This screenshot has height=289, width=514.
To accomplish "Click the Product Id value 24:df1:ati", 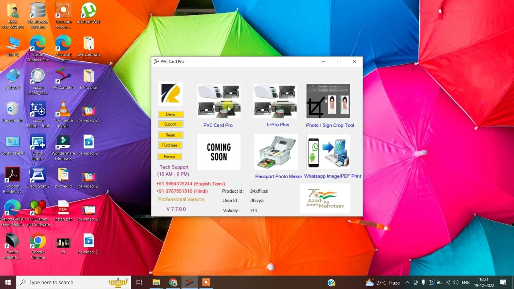I will click(259, 191).
